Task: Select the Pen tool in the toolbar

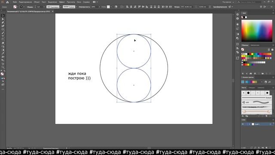Action: point(3,22)
